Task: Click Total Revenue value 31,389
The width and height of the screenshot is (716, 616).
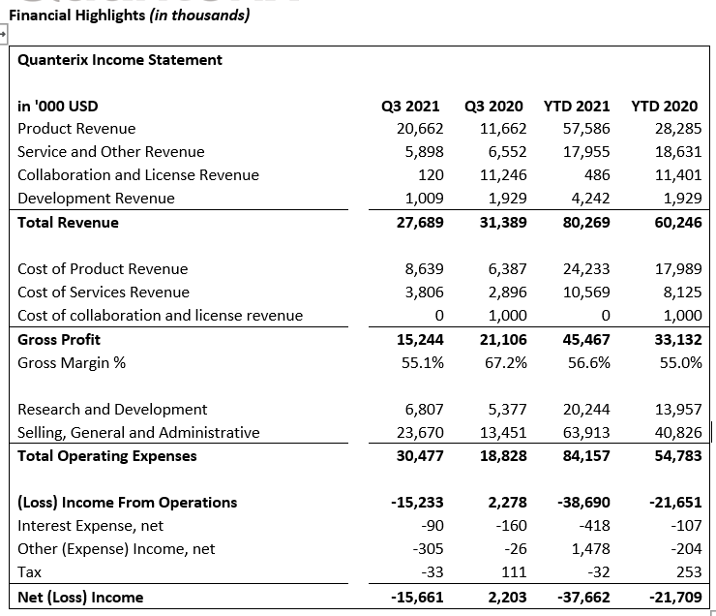Action: (503, 223)
